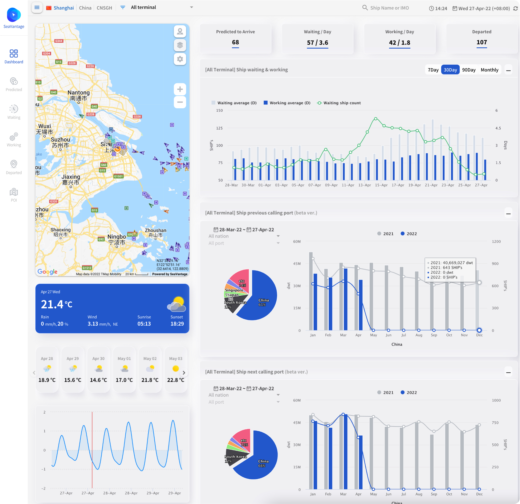520x504 pixels.
Task: Expand All port dropdown in next calling port
Action: (244, 402)
